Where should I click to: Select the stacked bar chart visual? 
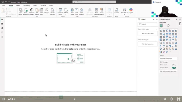click(161, 30)
